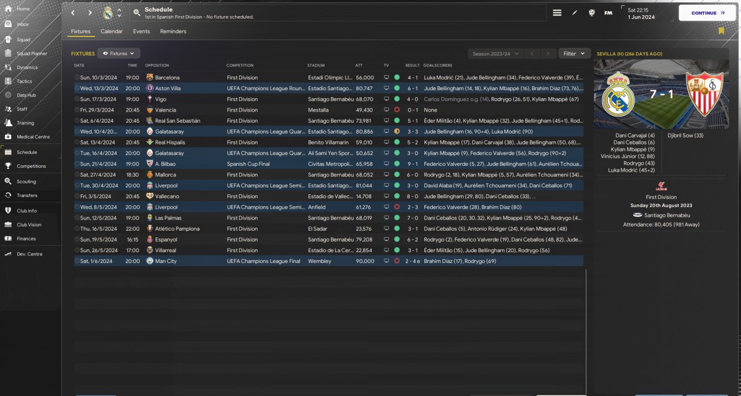Switch to the Reminders tab
This screenshot has height=396, width=741.
(173, 31)
